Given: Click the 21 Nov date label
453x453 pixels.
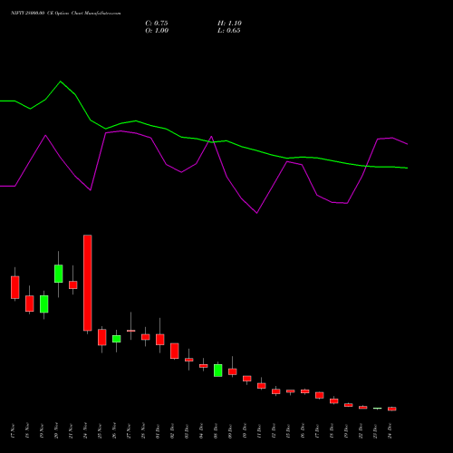Looking at the screenshot, I should 71,431.
